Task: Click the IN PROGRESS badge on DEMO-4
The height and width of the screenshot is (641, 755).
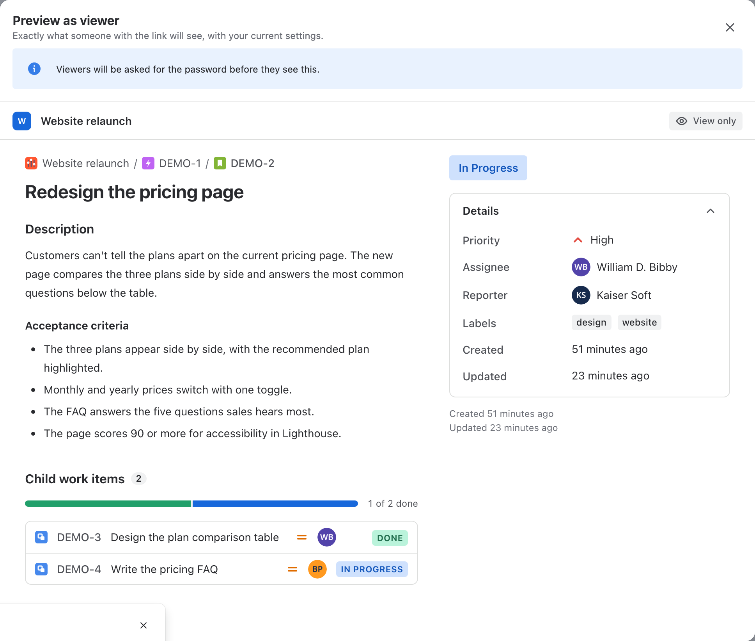Action: coord(372,569)
